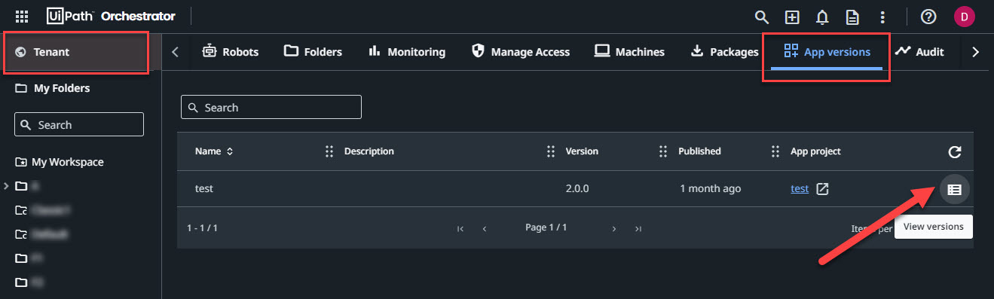Refresh the app versions table

point(954,152)
